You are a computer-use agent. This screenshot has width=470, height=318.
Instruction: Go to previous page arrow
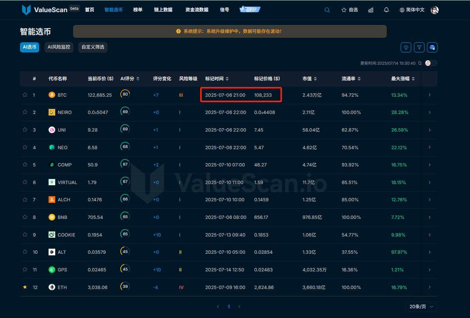tap(218, 307)
